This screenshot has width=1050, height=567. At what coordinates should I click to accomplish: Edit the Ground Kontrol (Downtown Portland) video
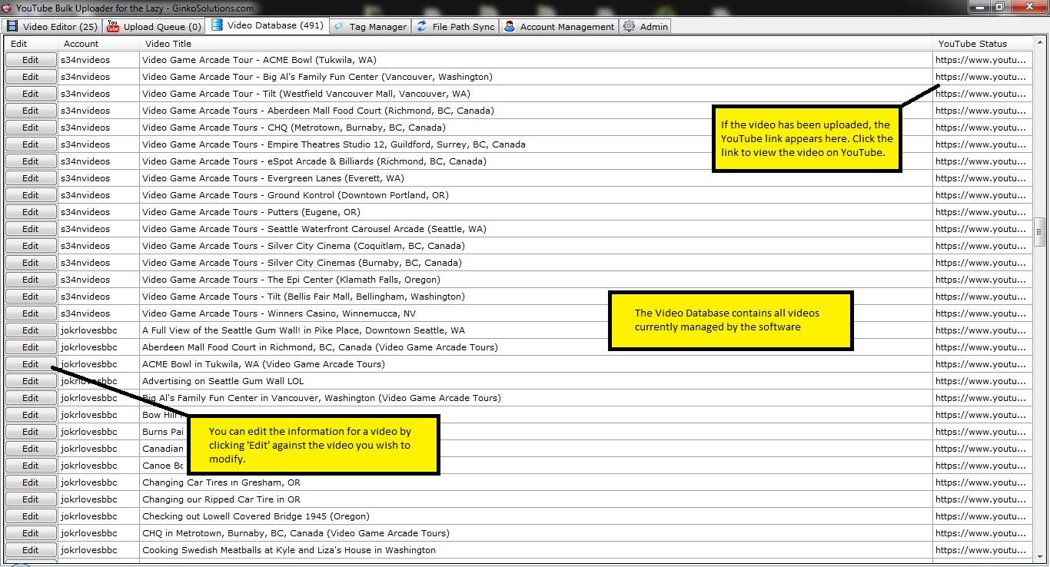(x=31, y=195)
